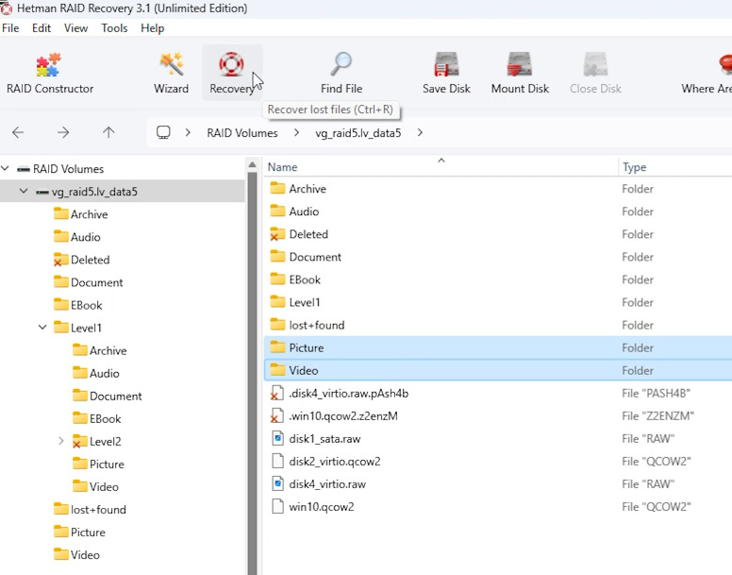Select the Video folder row in list
Viewport: 732px width, 575px height.
(498, 370)
